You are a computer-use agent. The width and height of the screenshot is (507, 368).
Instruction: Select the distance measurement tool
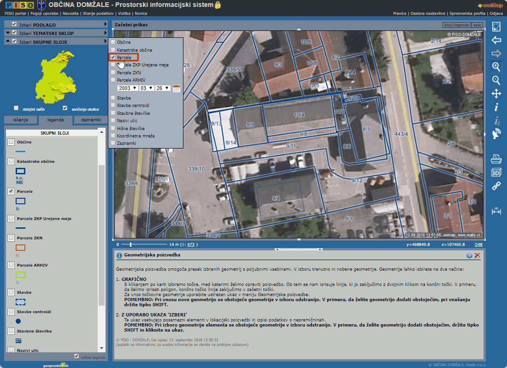tap(496, 211)
